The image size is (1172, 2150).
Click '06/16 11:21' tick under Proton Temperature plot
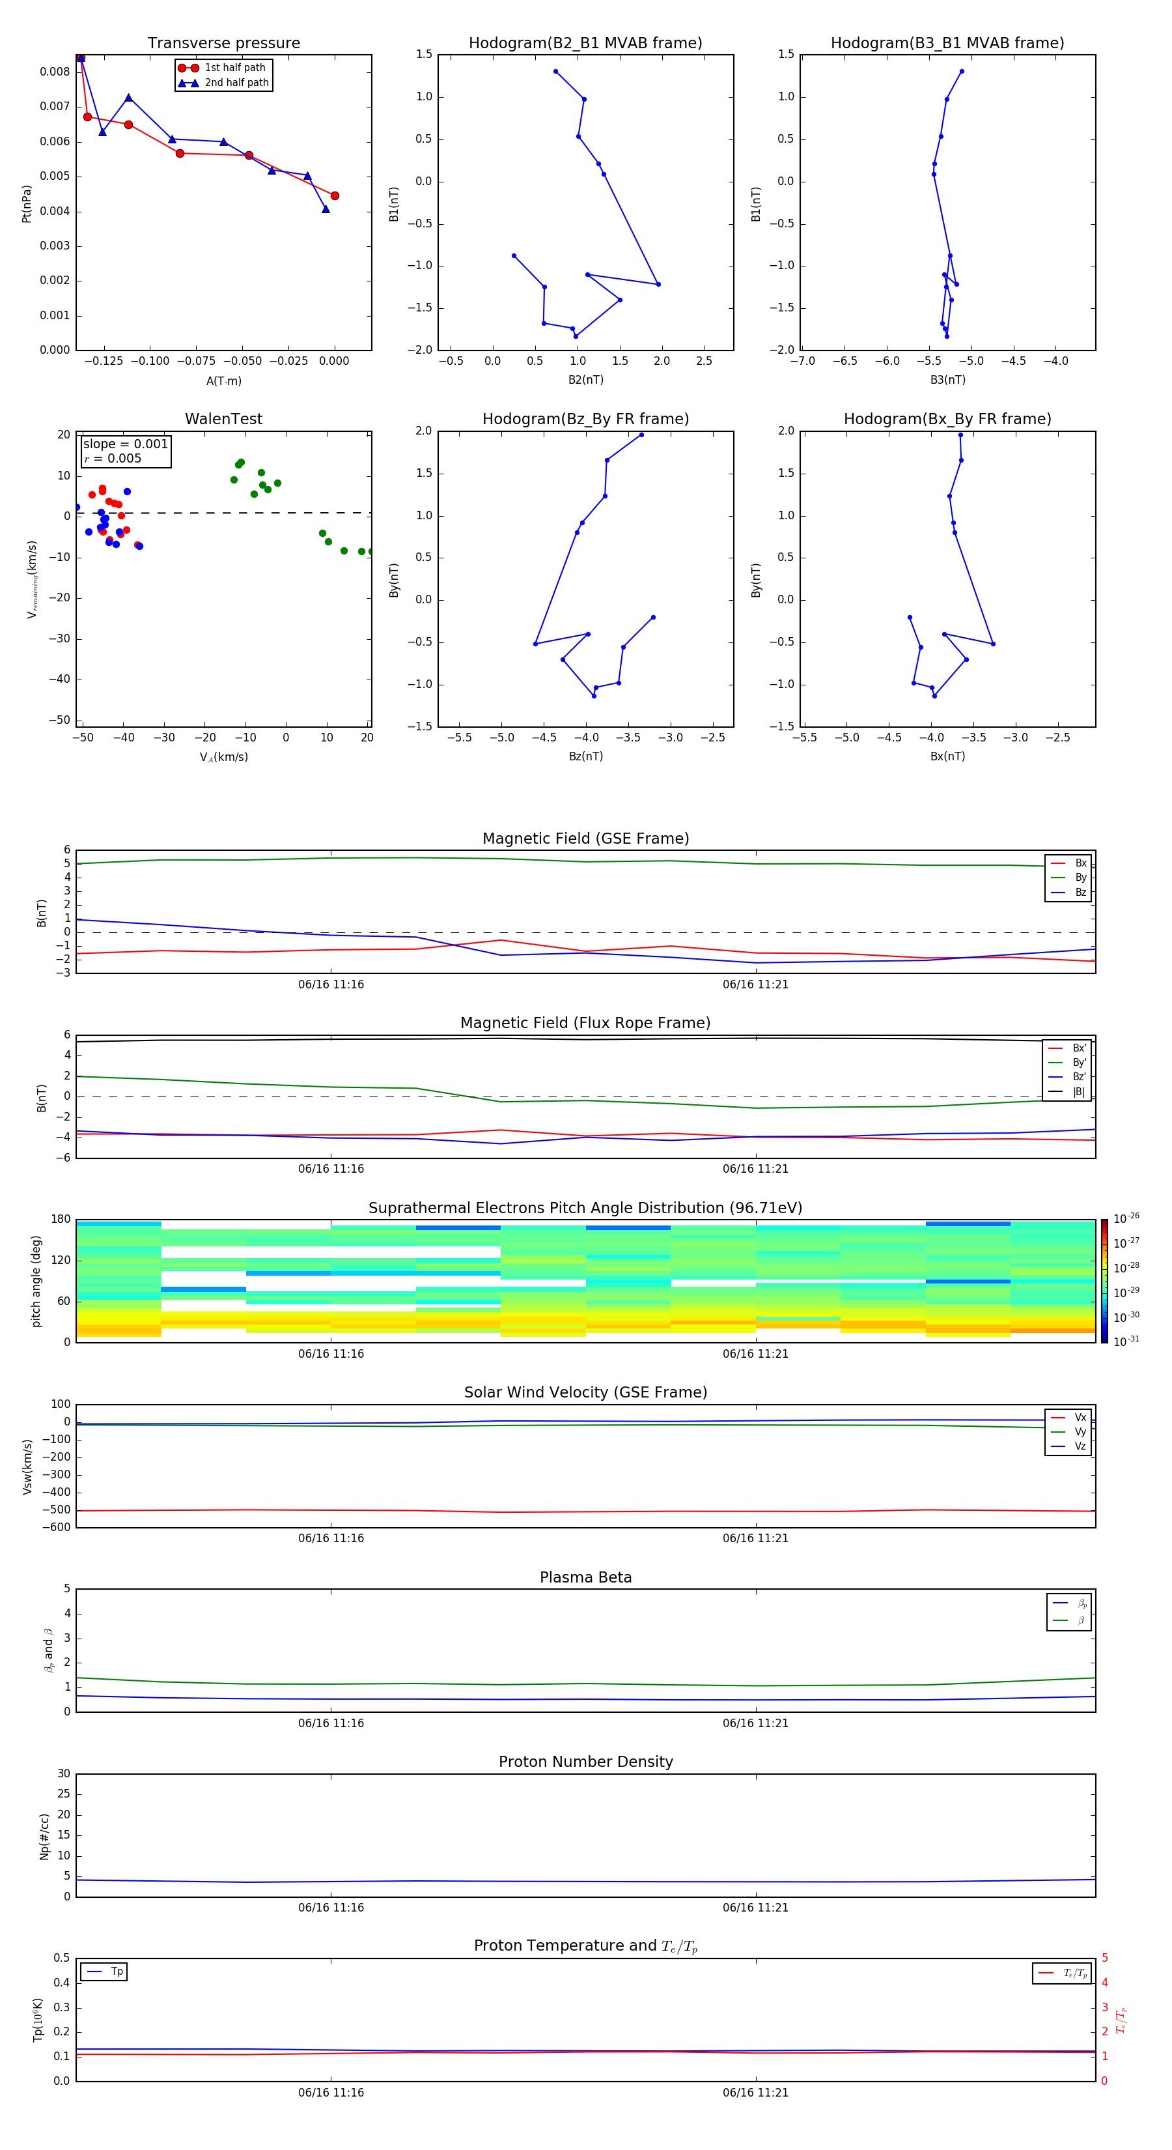click(755, 2093)
